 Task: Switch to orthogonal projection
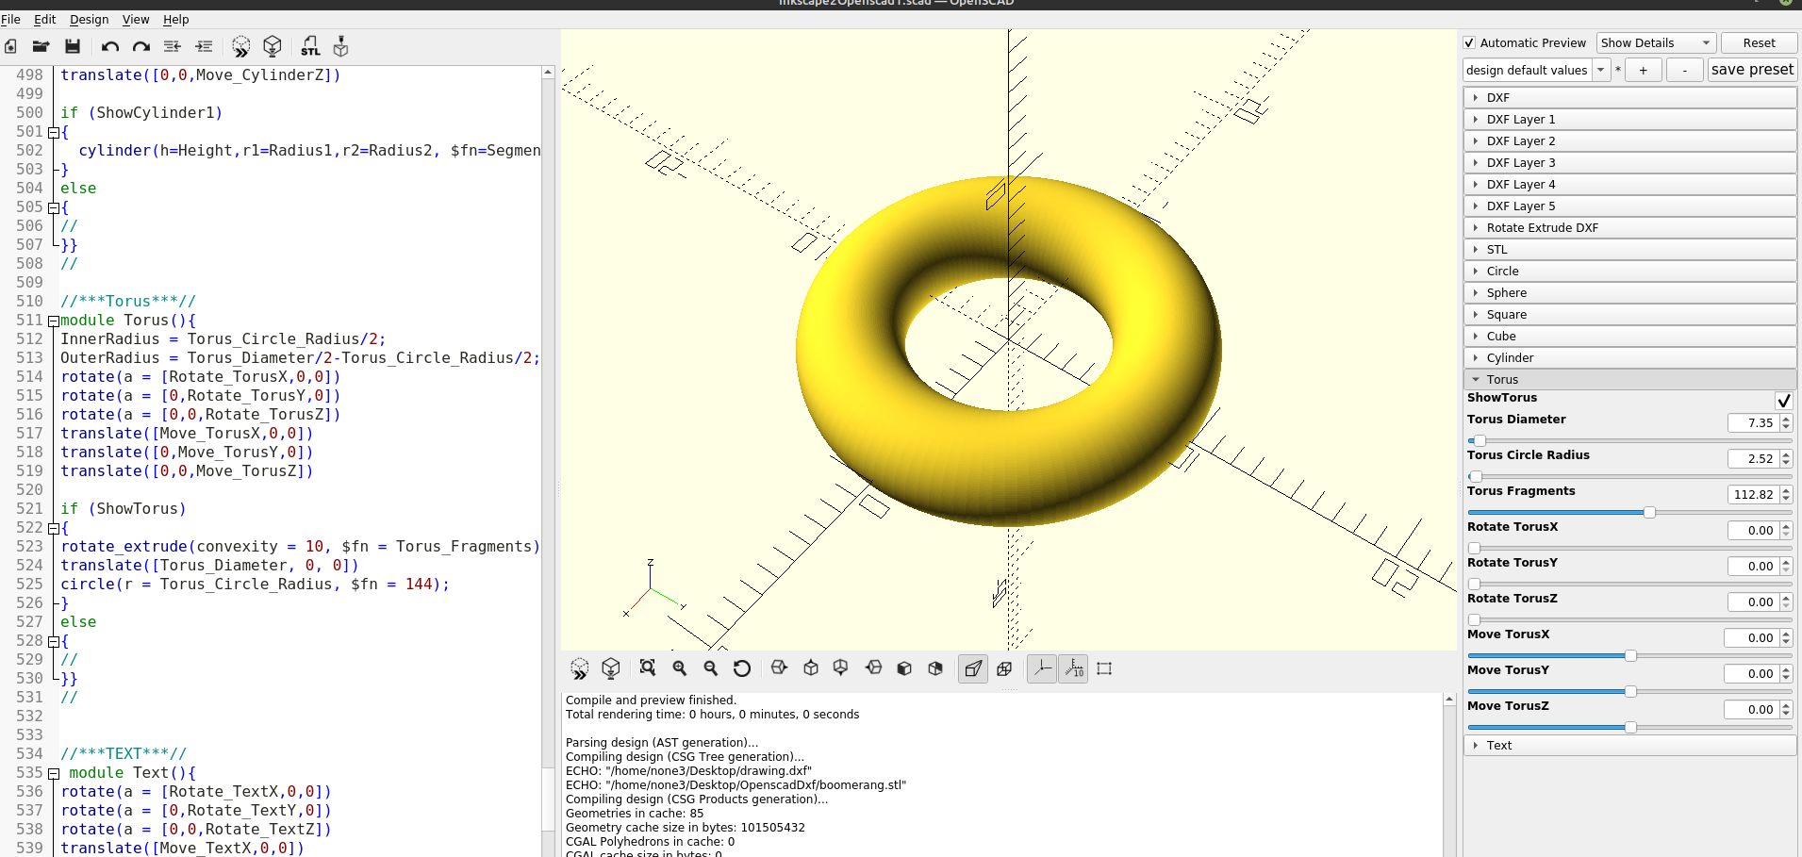coord(1003,667)
